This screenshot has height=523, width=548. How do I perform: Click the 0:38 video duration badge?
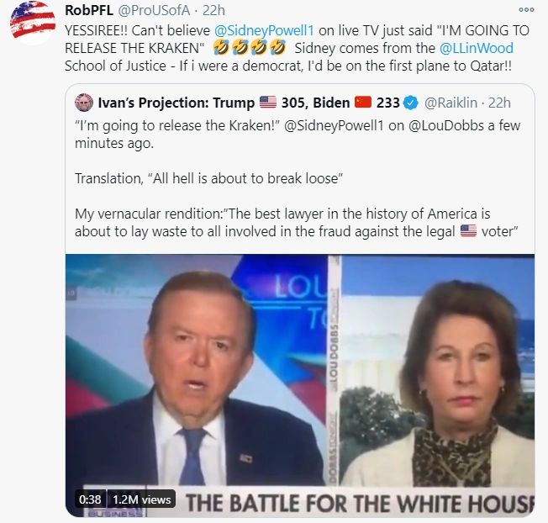pos(90,499)
